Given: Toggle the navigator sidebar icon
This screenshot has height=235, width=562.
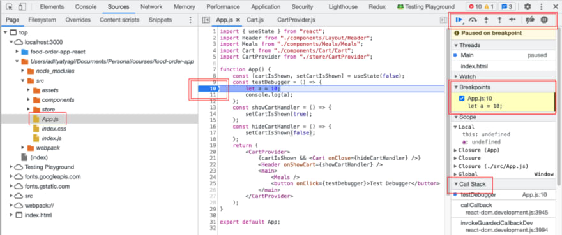Looking at the screenshot, I should pos(206,20).
